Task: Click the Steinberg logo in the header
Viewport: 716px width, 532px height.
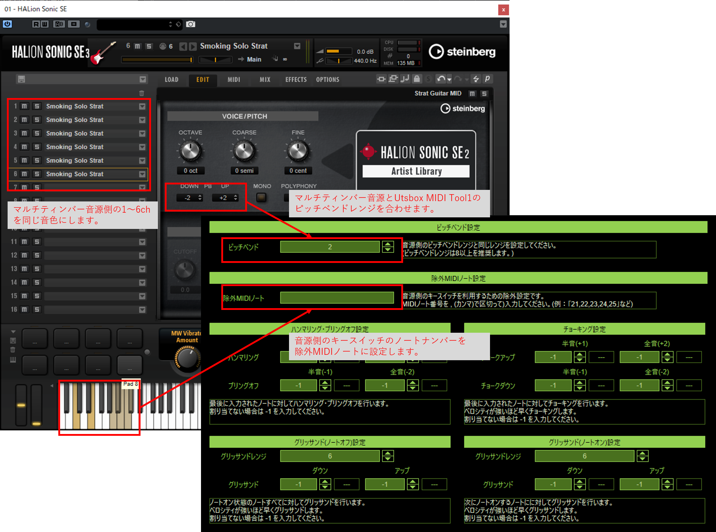Action: (x=462, y=52)
